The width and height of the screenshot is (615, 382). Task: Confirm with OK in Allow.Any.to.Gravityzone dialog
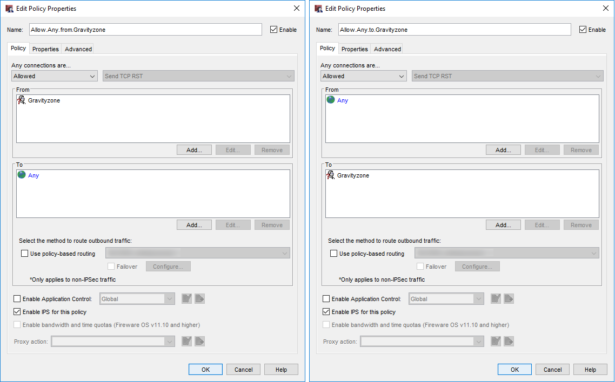[x=514, y=370]
